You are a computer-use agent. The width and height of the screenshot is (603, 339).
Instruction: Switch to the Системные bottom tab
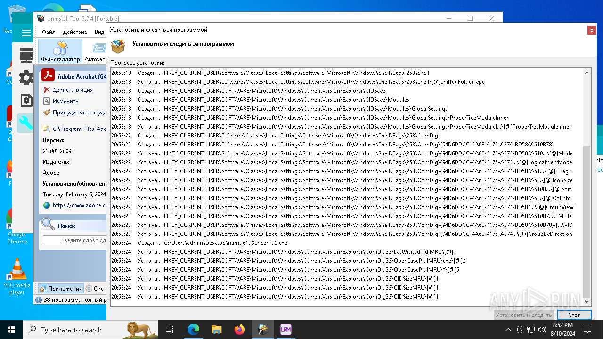pos(96,289)
